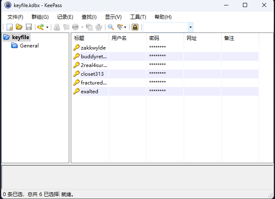This screenshot has height=199, width=275.
Task: Open the 记录(E) menu
Action: point(65,17)
